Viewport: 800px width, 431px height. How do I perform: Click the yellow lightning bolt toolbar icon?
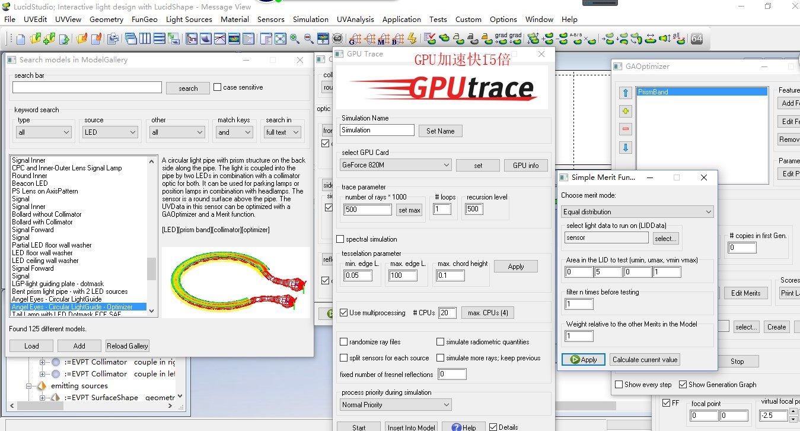(412, 39)
